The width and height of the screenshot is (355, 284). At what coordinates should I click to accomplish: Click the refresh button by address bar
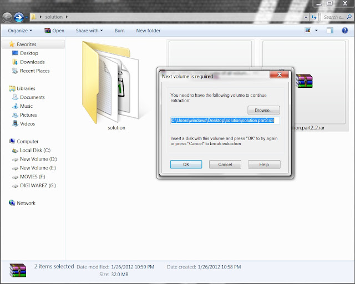tap(314, 17)
